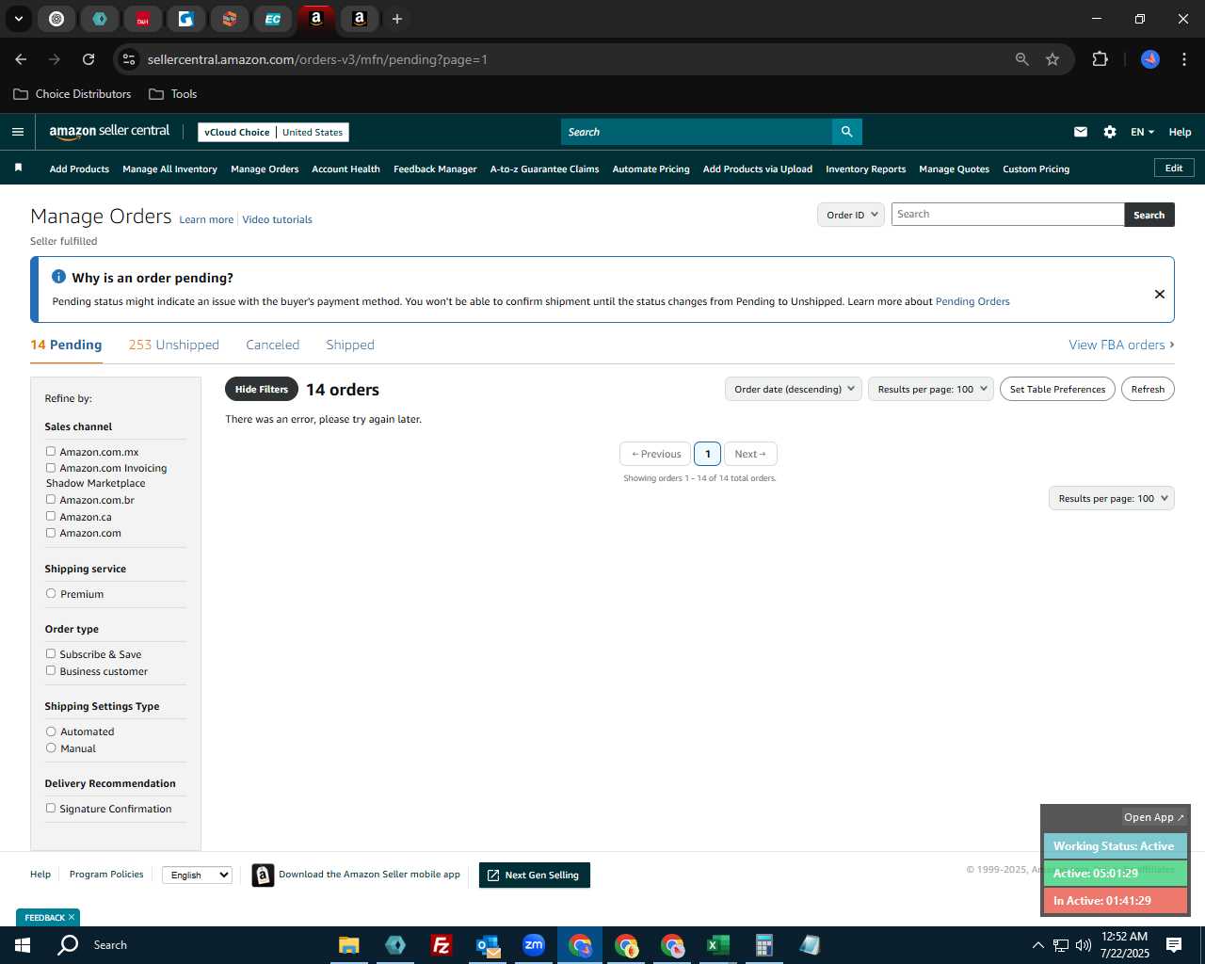The image size is (1205, 964).
Task: Open the browser extensions puzzle icon
Action: click(1100, 59)
